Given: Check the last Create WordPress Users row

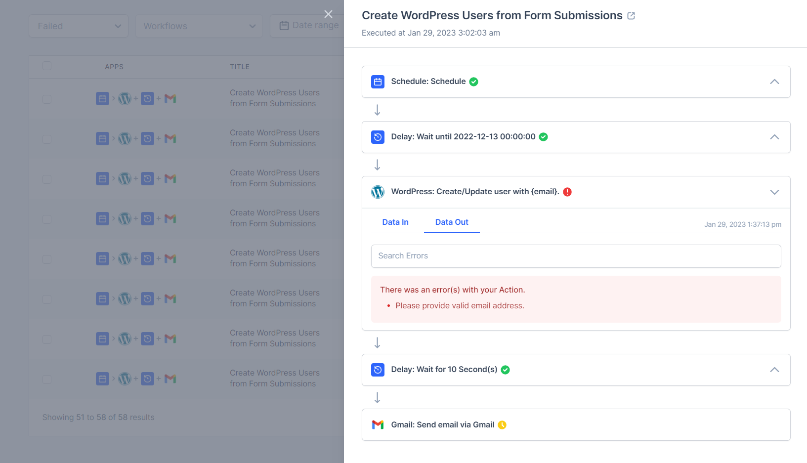Looking at the screenshot, I should 46,379.
